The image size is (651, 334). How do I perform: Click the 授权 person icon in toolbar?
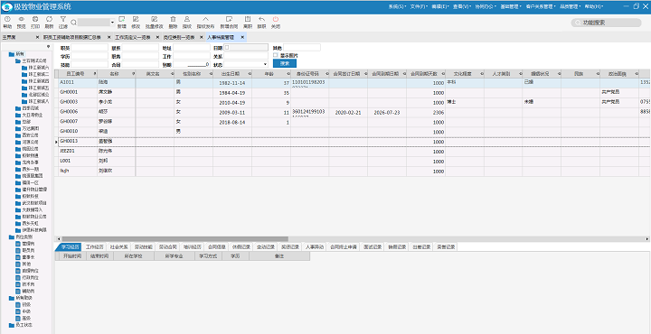click(x=187, y=19)
